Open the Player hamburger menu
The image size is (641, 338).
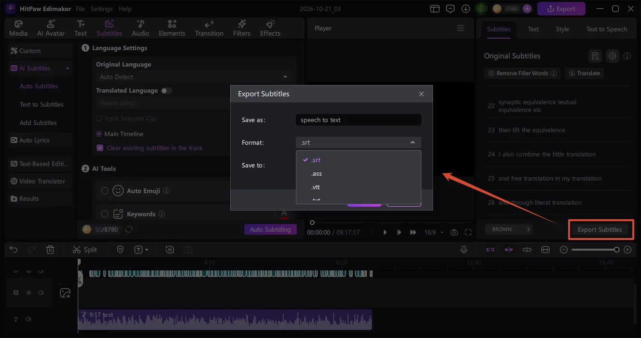[460, 28]
